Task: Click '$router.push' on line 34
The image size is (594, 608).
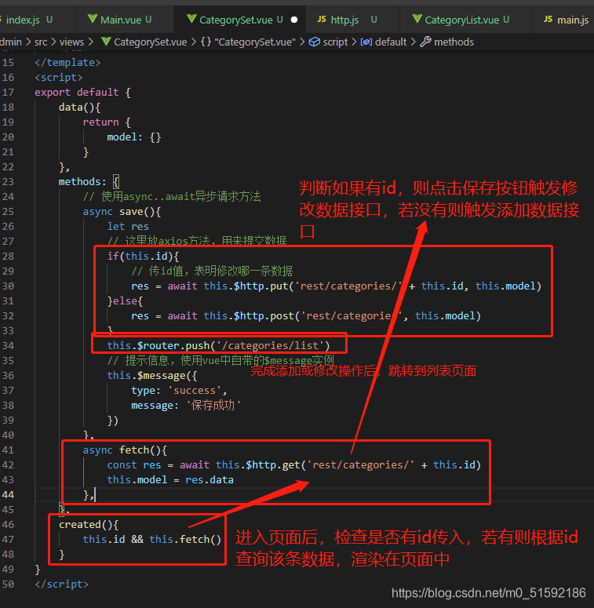Action: pos(173,346)
